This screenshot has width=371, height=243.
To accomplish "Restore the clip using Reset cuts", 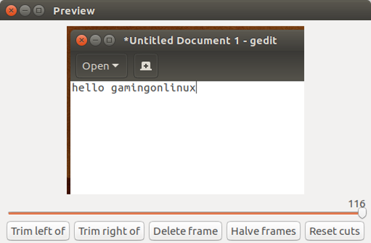I will [335, 231].
